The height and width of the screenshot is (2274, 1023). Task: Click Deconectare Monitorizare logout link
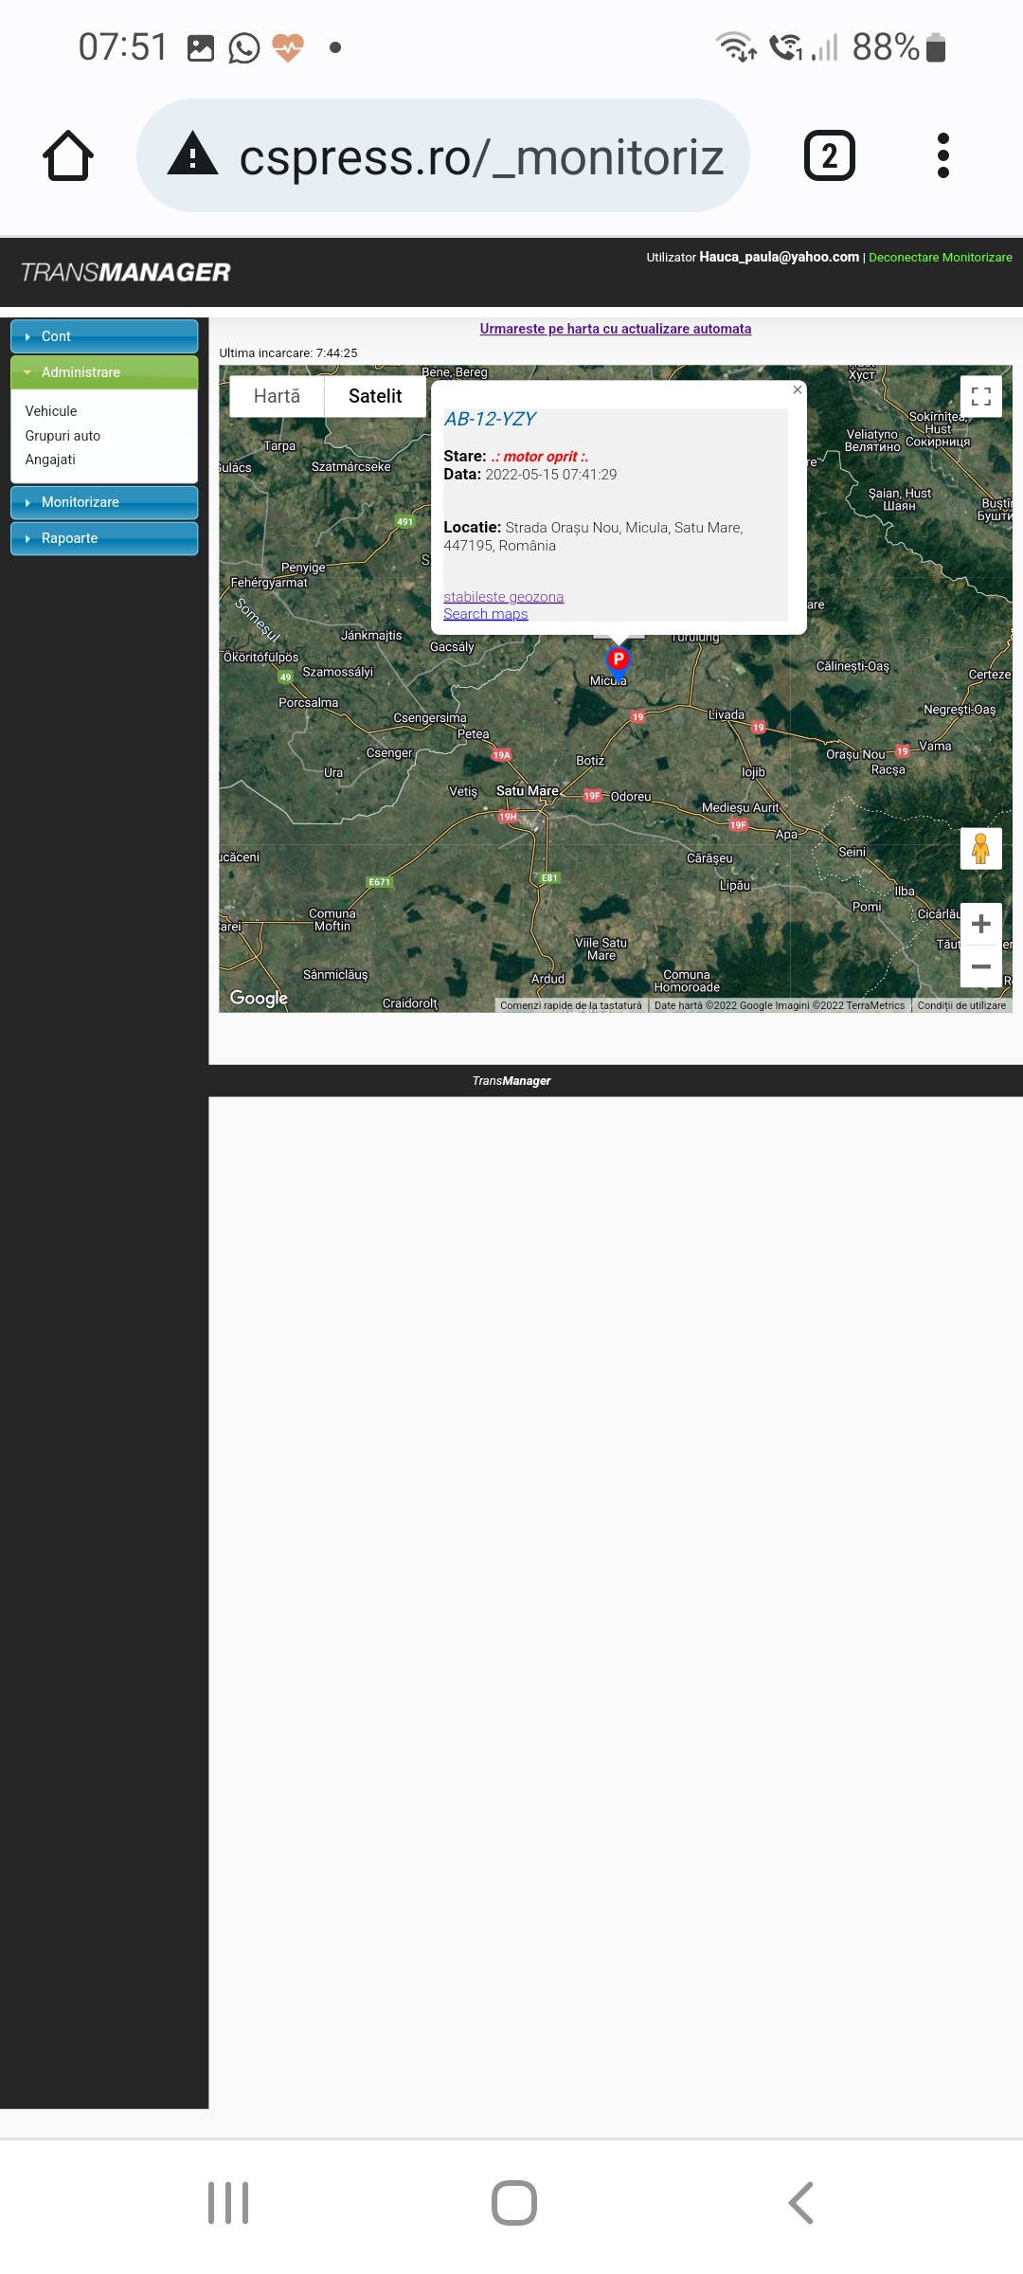tap(940, 258)
